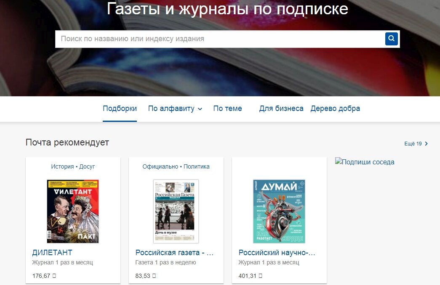This screenshot has width=440, height=285.
Task: Click the Почта рекомендует heading
Action: coord(67,142)
